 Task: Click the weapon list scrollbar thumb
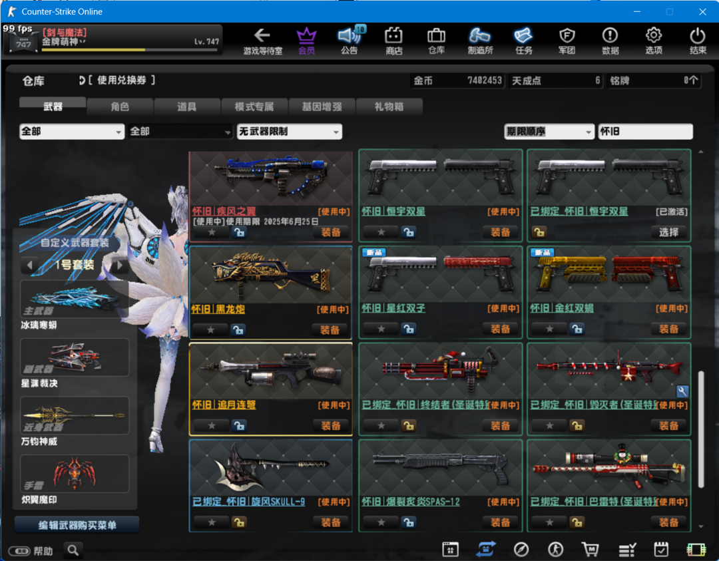tap(700, 429)
